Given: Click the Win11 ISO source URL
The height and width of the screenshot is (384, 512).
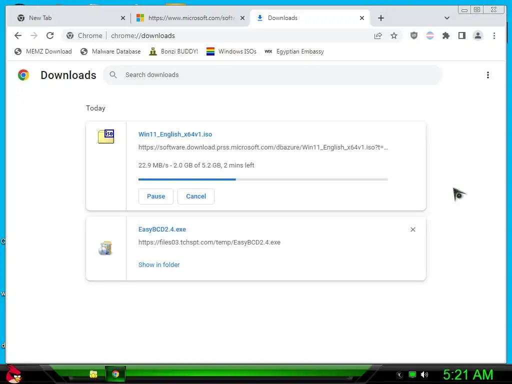Looking at the screenshot, I should (263, 147).
